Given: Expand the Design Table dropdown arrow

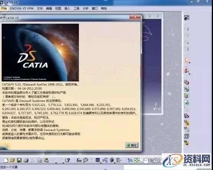Looking at the screenshot, I should click(100, 163).
